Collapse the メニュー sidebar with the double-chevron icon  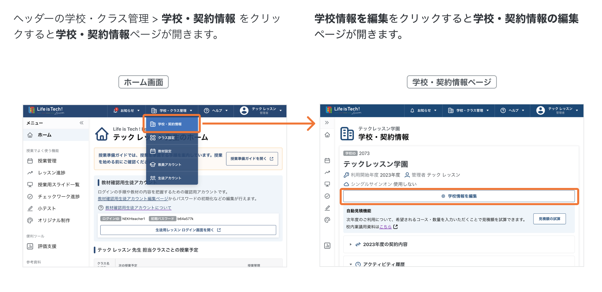81,123
